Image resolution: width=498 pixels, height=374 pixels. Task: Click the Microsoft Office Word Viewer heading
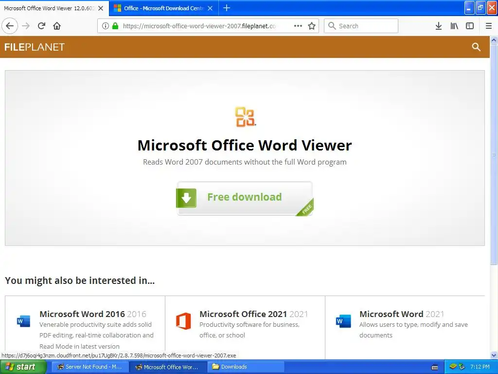pyautogui.click(x=245, y=145)
